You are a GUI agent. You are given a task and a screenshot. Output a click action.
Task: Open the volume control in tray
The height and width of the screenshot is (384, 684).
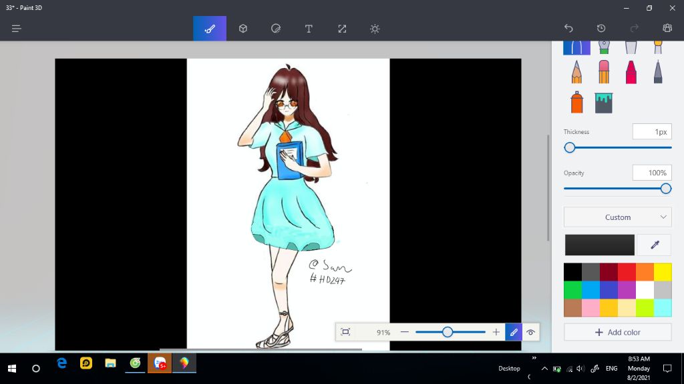(580, 368)
